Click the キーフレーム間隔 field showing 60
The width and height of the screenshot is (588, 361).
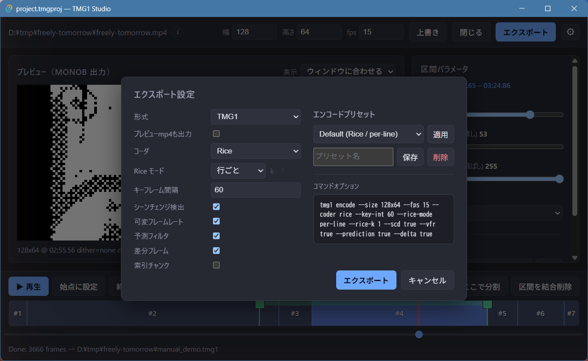point(256,190)
